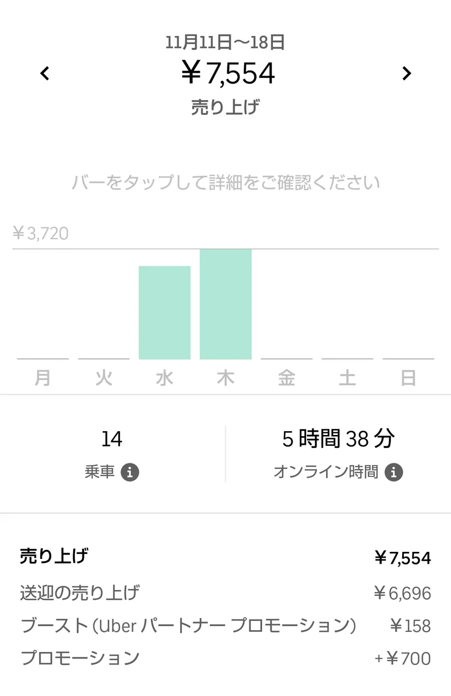Screen dimensions: 451x696
Task: Select the Friday (金) day label
Action: (x=287, y=378)
